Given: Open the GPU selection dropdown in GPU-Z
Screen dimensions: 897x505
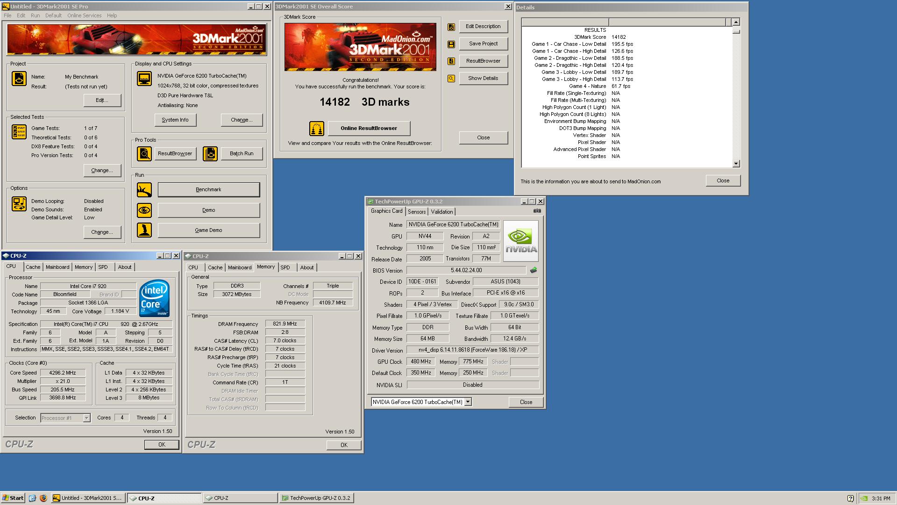Looking at the screenshot, I should pos(468,402).
